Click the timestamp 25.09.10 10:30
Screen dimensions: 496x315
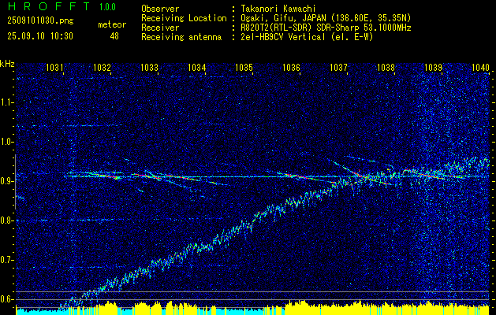40,36
